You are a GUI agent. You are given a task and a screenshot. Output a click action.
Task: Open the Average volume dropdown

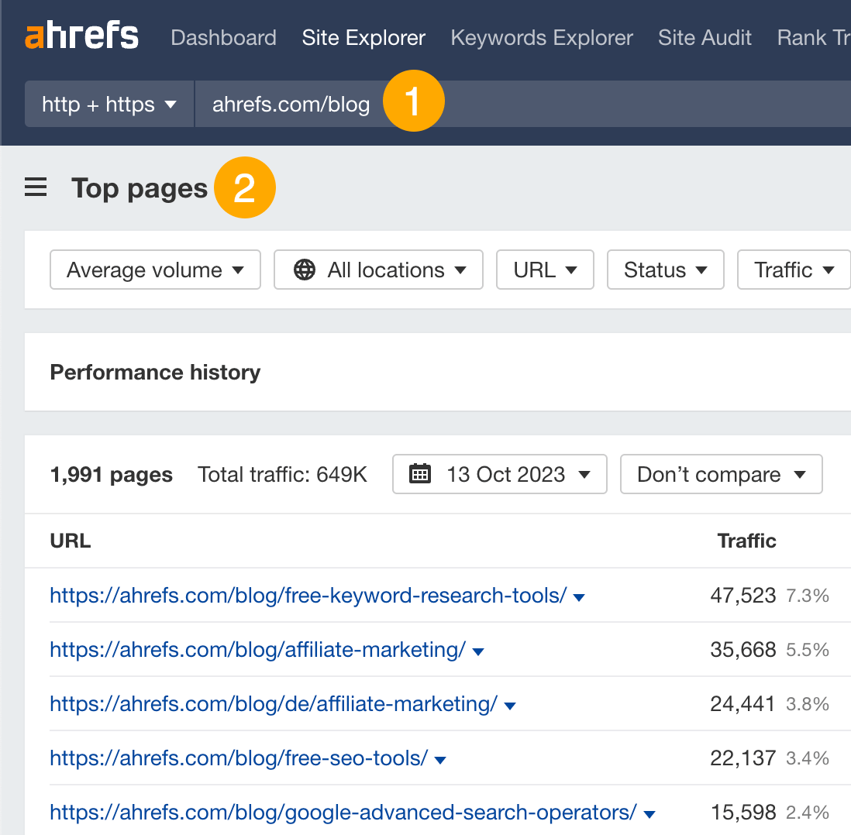pyautogui.click(x=154, y=270)
